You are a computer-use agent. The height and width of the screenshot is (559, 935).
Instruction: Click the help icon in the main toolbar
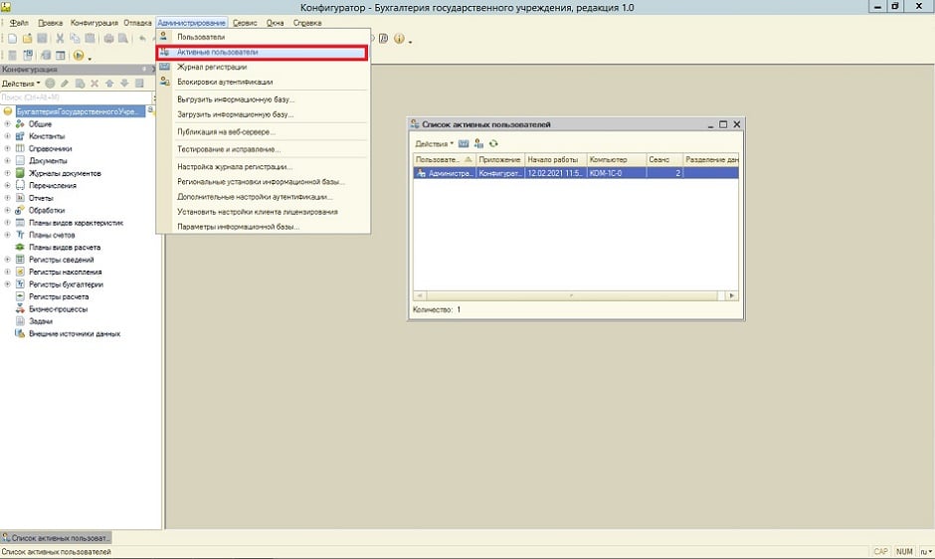(399, 39)
